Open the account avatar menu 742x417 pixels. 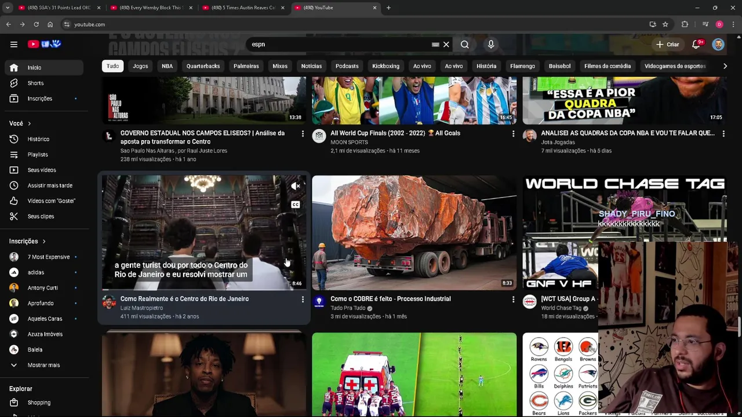tap(718, 44)
